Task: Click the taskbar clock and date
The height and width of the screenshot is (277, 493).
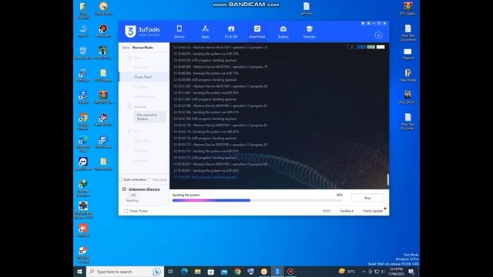Action: tap(395, 272)
